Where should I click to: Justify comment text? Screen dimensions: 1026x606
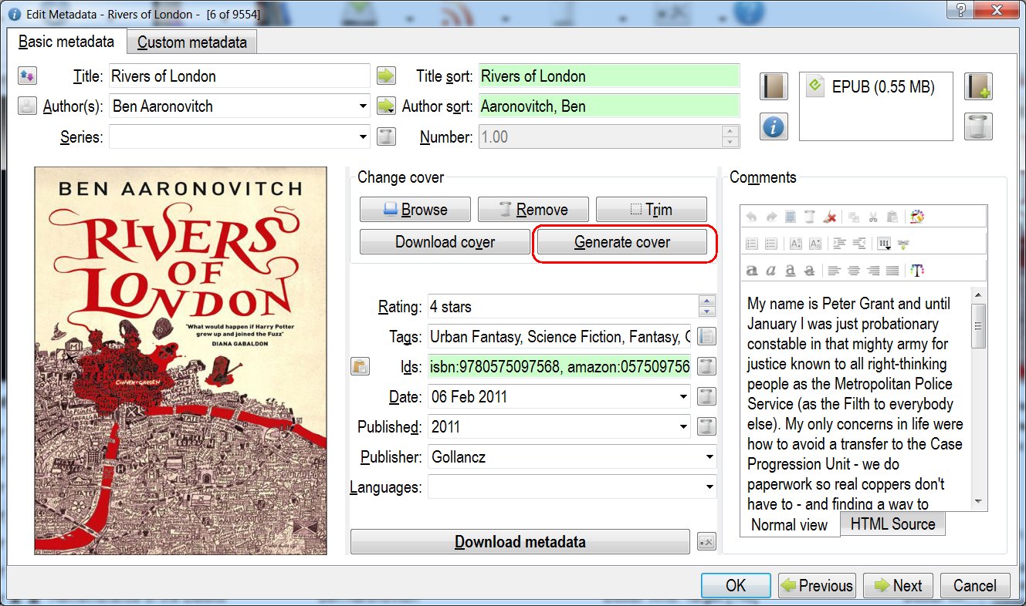pyautogui.click(x=892, y=271)
